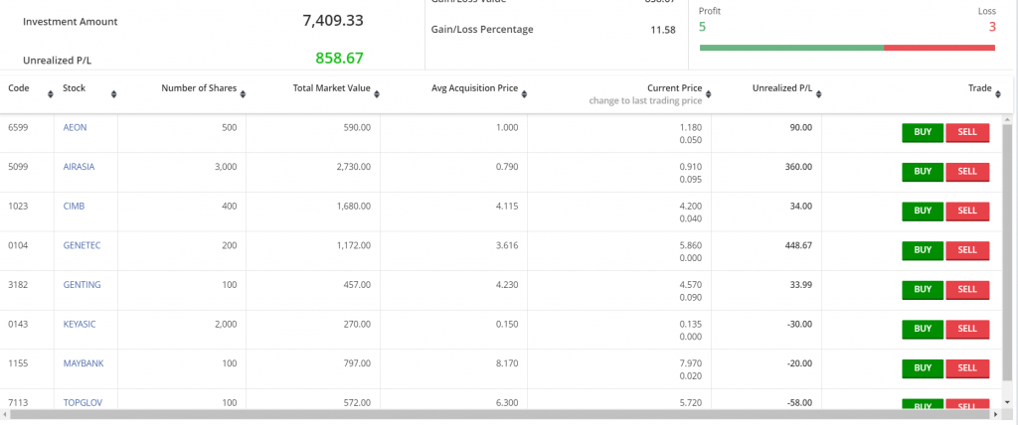Image resolution: width=1018 pixels, height=425 pixels.
Task: Sort table by Code column arrows
Action: 51,94
